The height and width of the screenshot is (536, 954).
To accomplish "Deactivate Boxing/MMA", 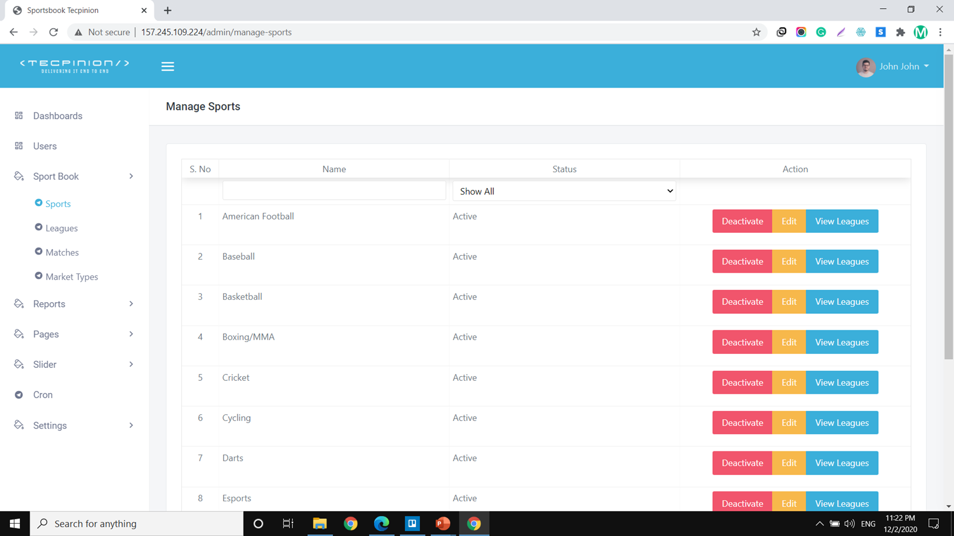I will point(742,342).
